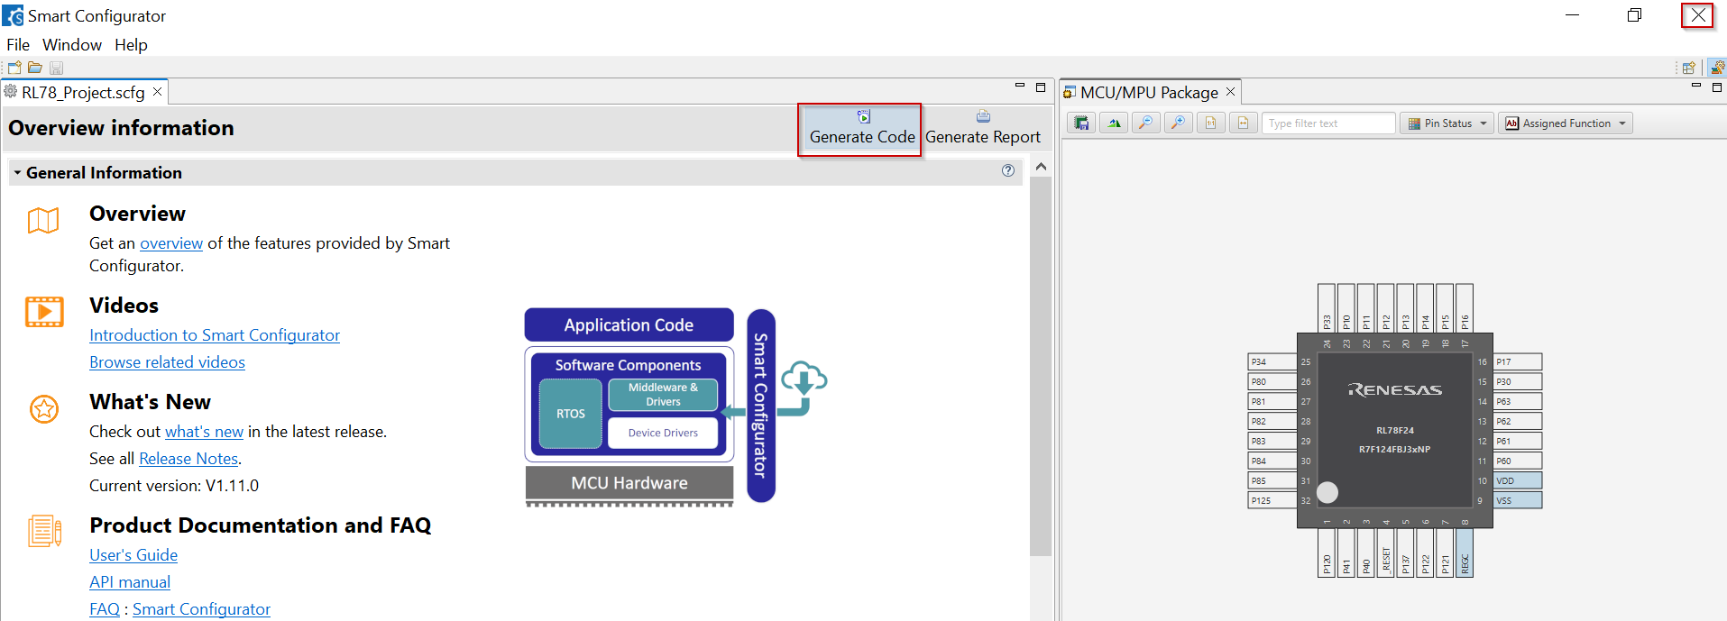The height and width of the screenshot is (621, 1727).
Task: Select the RL78_Project.scfg tab
Action: 83,92
